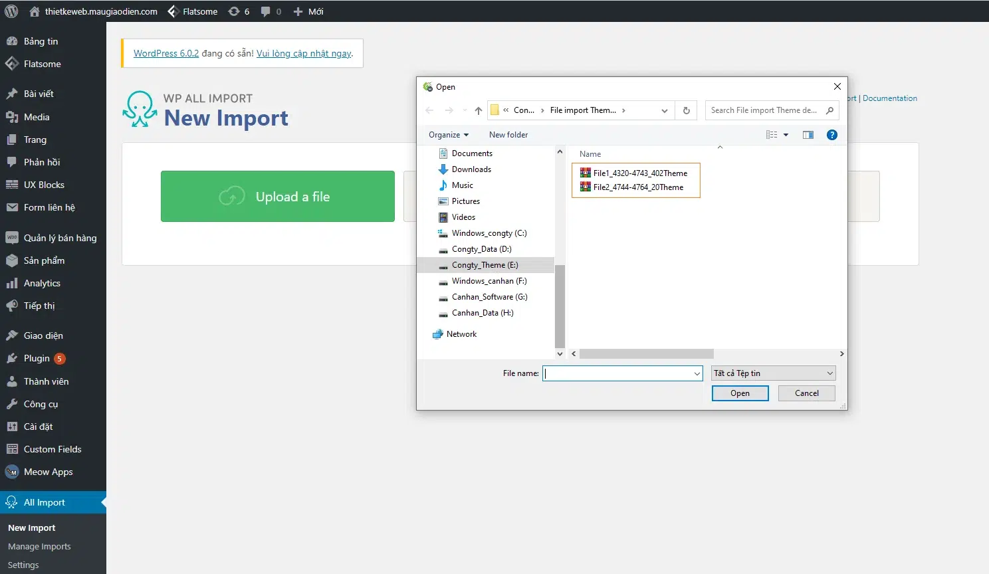Go up one folder level
989x574 pixels.
[x=479, y=110]
